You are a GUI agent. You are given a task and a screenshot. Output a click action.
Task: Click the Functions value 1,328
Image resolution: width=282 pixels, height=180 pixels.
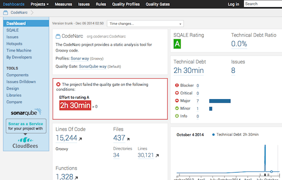pos(64,177)
